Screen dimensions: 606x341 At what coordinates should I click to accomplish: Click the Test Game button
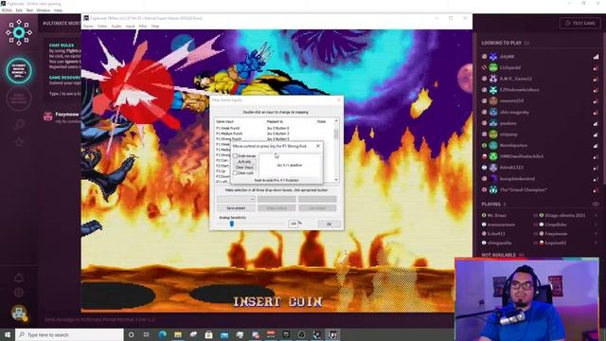[x=579, y=23]
